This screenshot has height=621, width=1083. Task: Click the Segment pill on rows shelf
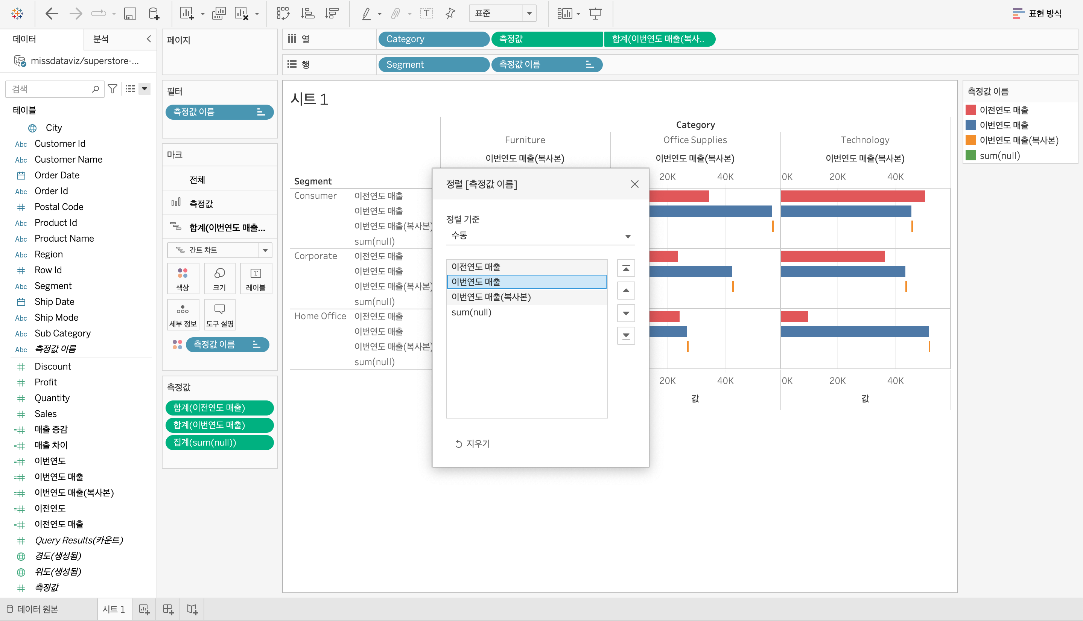[434, 64]
